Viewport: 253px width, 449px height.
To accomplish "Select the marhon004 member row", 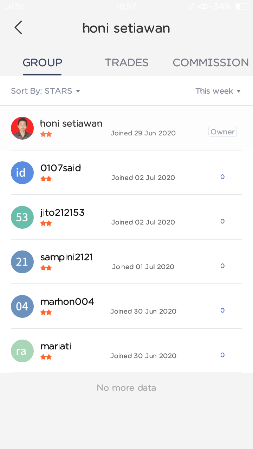I will coord(126,306).
